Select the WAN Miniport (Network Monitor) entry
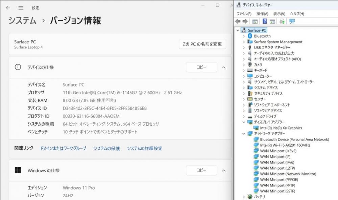 pos(288,174)
